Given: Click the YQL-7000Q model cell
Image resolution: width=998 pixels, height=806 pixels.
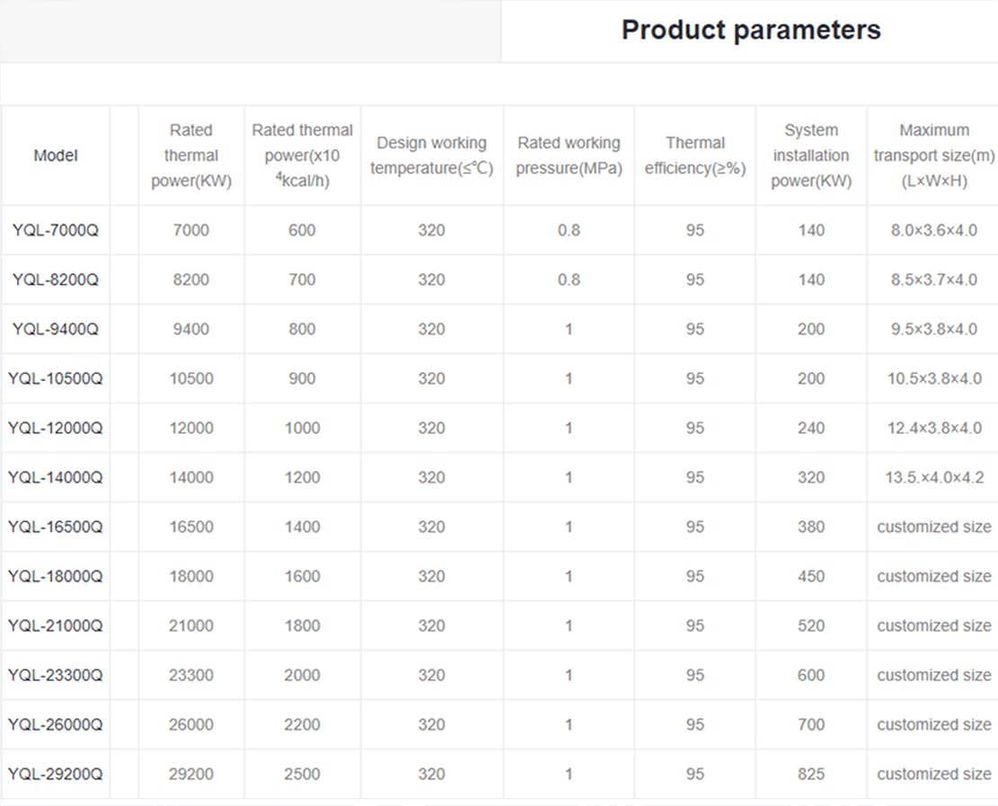Looking at the screenshot, I should pyautogui.click(x=56, y=230).
